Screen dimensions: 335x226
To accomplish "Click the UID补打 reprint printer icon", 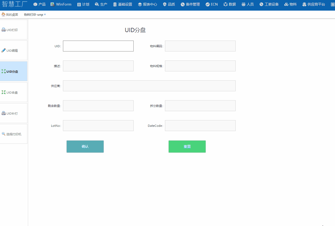I will click(3, 113).
